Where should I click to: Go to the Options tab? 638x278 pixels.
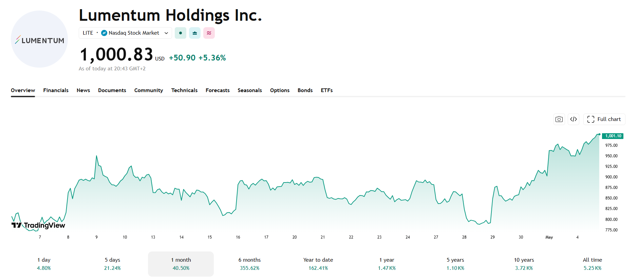click(280, 90)
